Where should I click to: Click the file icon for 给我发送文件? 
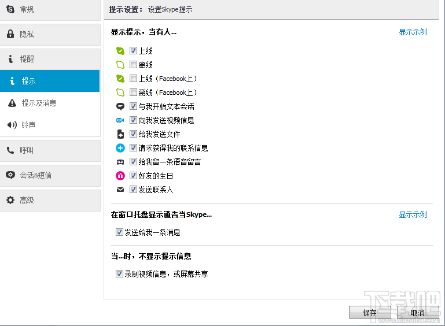[120, 134]
